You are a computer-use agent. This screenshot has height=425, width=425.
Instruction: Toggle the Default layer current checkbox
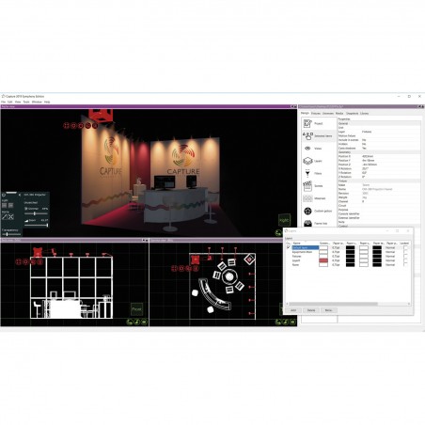click(x=289, y=247)
